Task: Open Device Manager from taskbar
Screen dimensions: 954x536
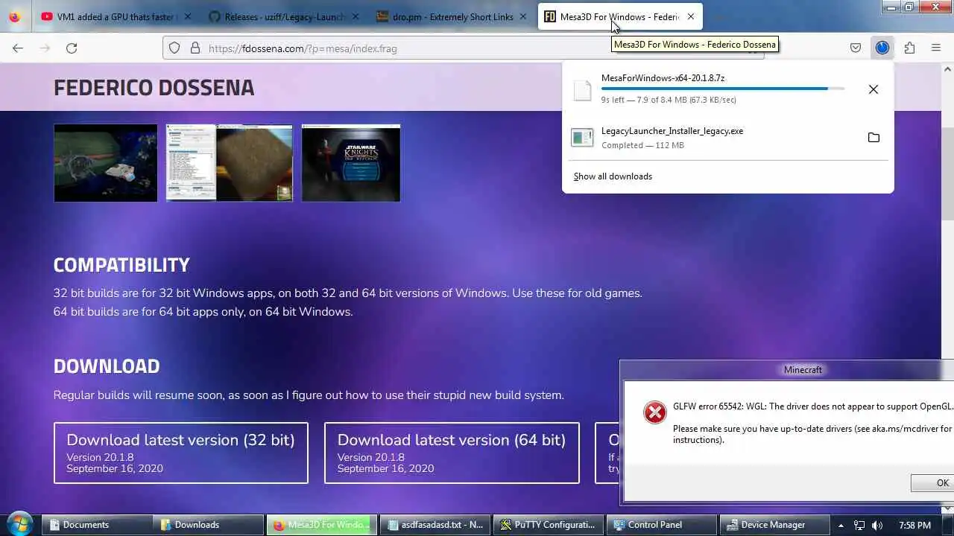Action: pyautogui.click(x=774, y=525)
